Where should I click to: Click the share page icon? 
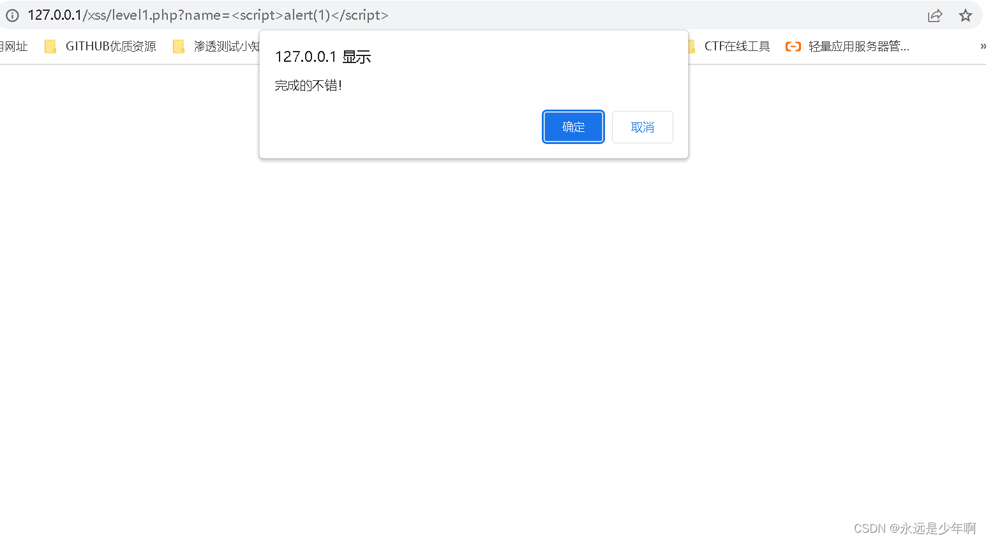click(x=935, y=15)
